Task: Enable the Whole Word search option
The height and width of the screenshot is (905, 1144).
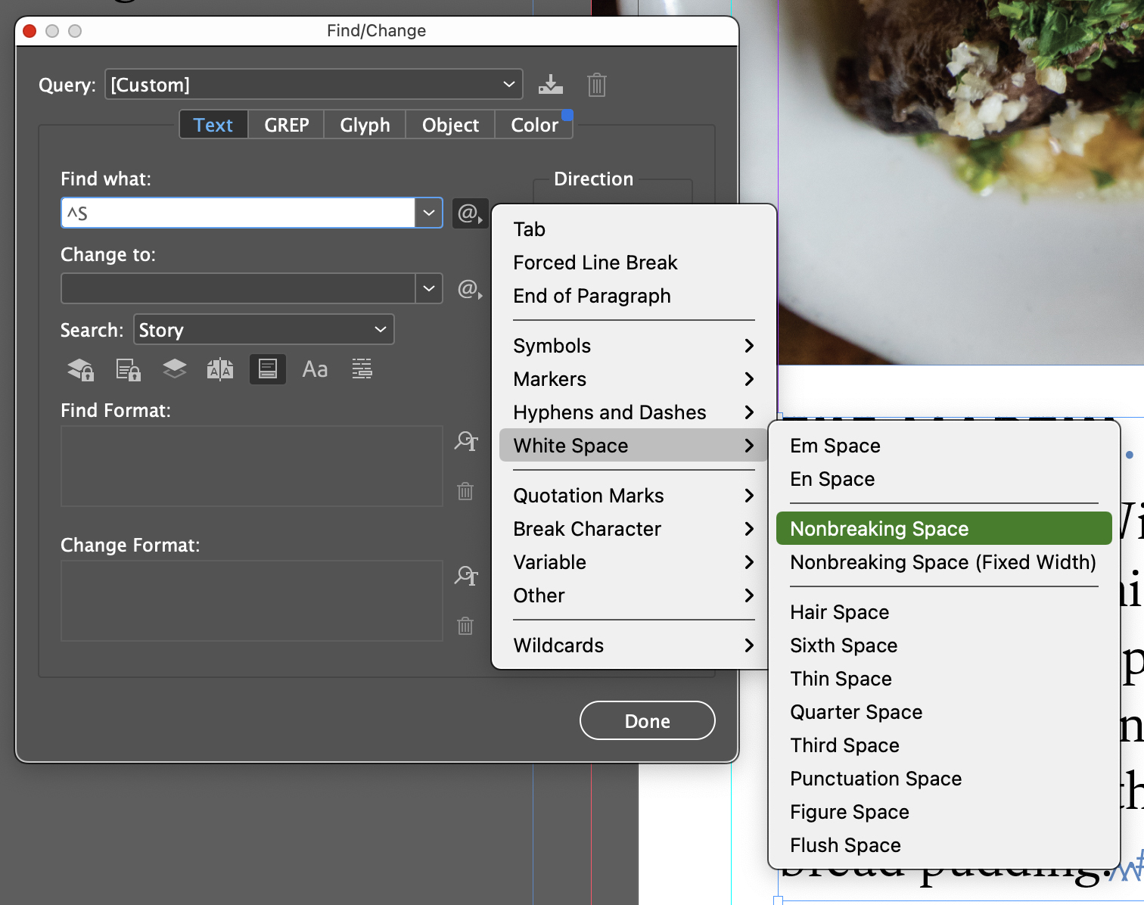Action: pos(362,369)
